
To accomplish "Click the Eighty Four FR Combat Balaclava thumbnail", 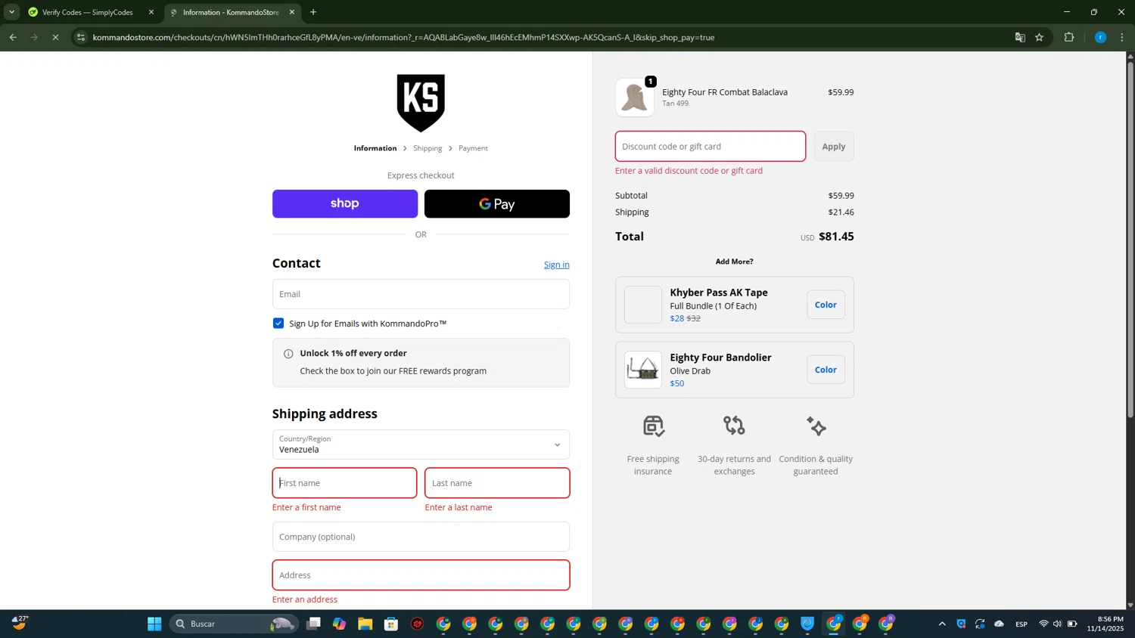I will pos(634,98).
